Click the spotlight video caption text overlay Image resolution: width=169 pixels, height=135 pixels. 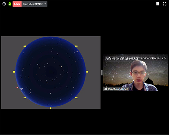point(135,58)
